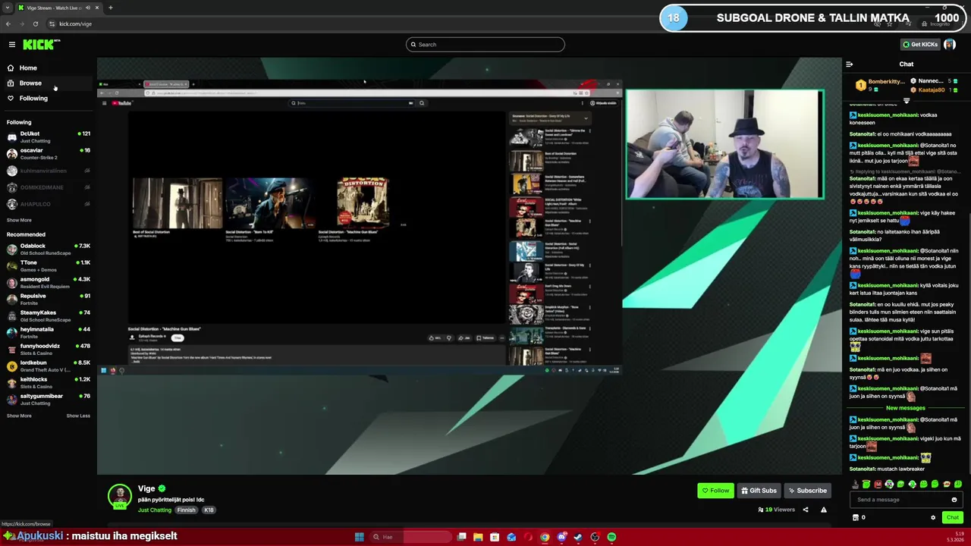Open File Explorer from taskbar
This screenshot has width=971, height=546.
coord(478,537)
